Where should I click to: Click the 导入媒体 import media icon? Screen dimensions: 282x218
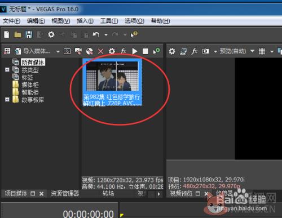click(18, 51)
